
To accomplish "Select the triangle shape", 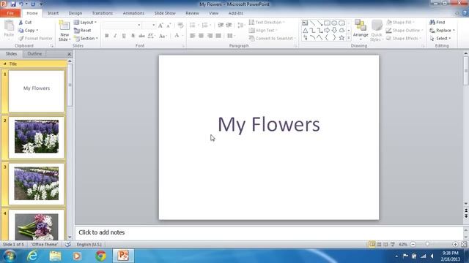I will (305, 31).
